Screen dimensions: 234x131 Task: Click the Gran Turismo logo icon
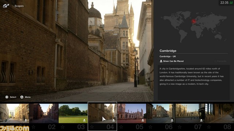pyautogui.click(x=6, y=6)
